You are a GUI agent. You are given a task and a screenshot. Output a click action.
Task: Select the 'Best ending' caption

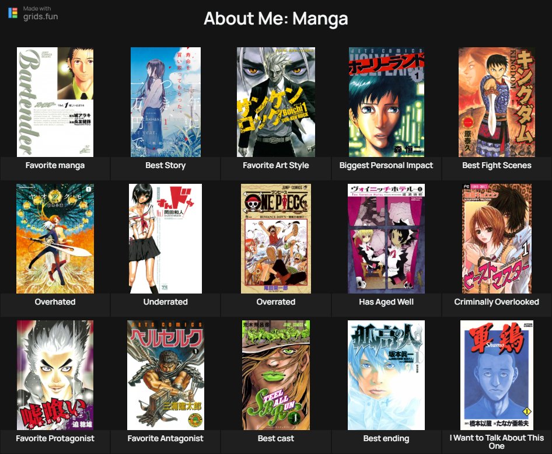(x=386, y=438)
